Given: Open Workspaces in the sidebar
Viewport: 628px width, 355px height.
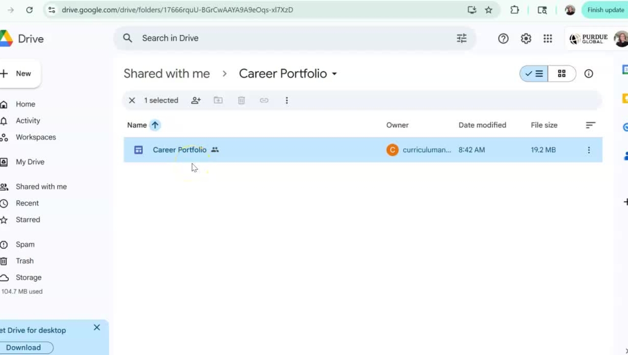Looking at the screenshot, I should [36, 138].
